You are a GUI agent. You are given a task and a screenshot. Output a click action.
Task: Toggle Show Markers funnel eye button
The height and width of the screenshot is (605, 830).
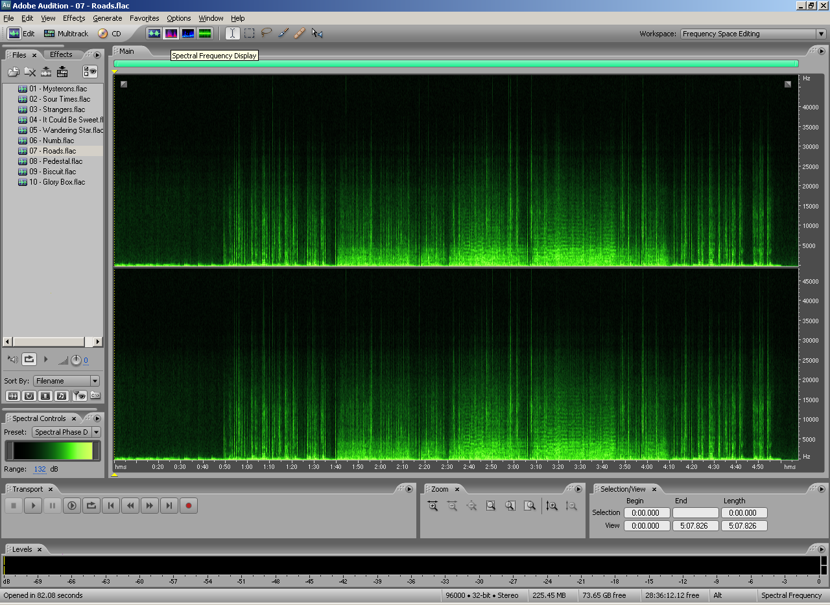[78, 396]
